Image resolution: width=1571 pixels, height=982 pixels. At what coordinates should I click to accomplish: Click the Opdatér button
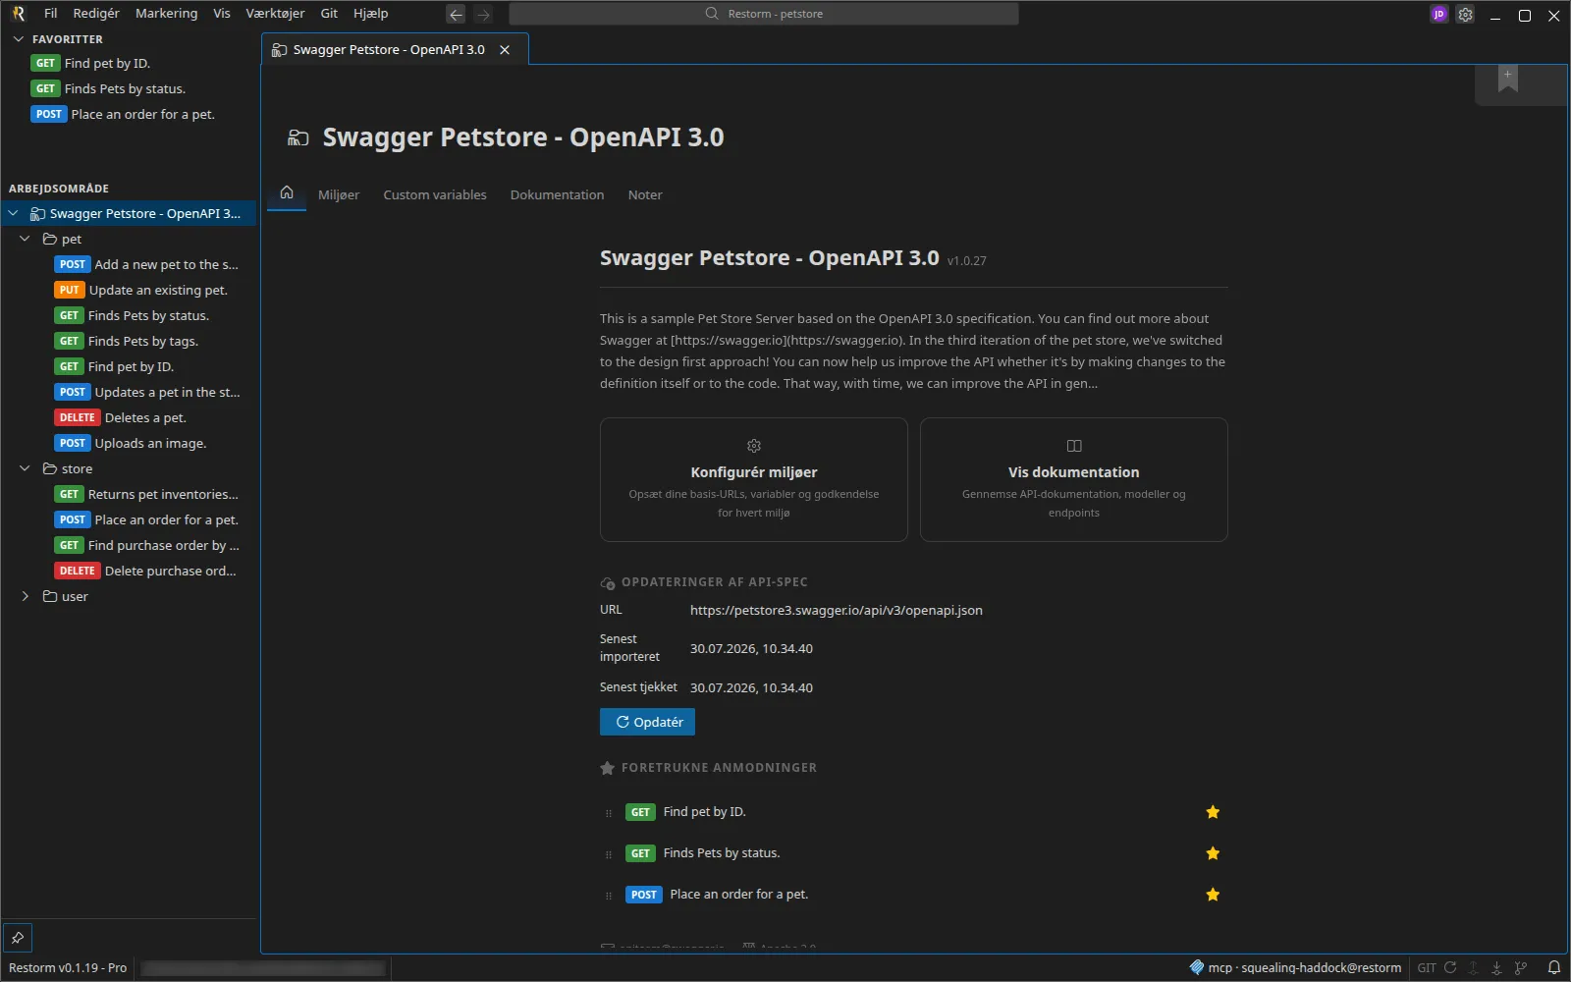647,722
